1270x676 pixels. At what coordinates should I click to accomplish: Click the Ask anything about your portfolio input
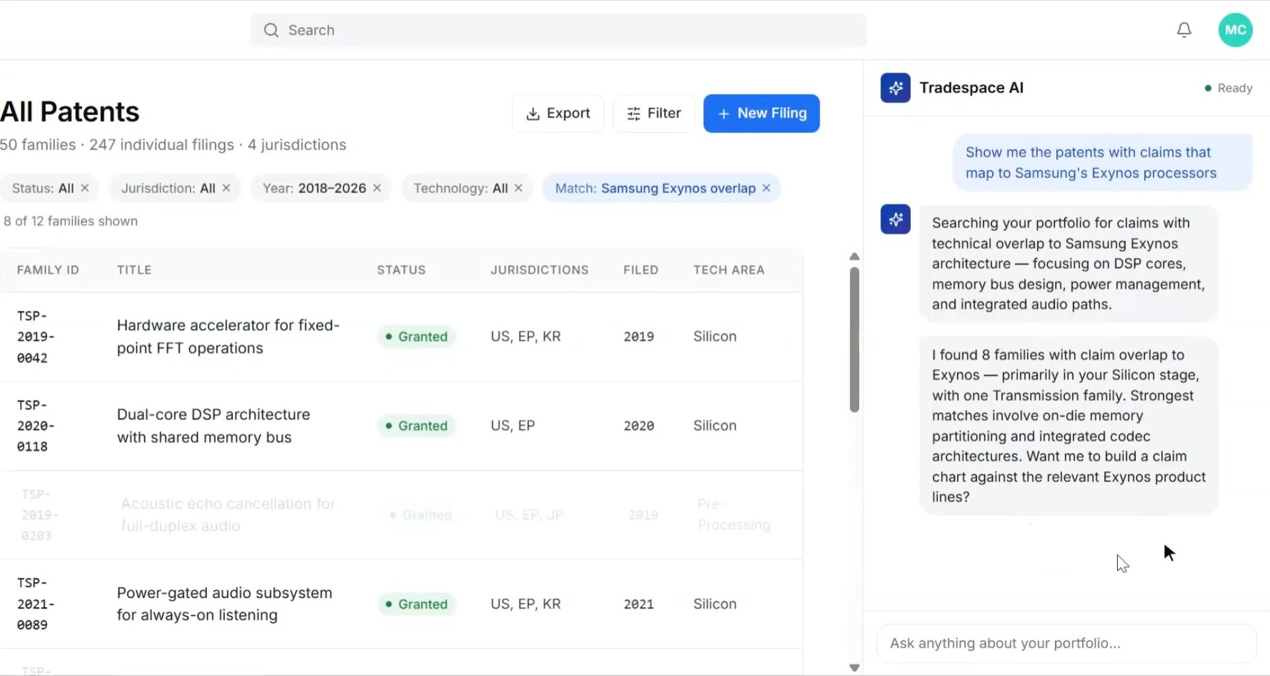click(x=1066, y=643)
